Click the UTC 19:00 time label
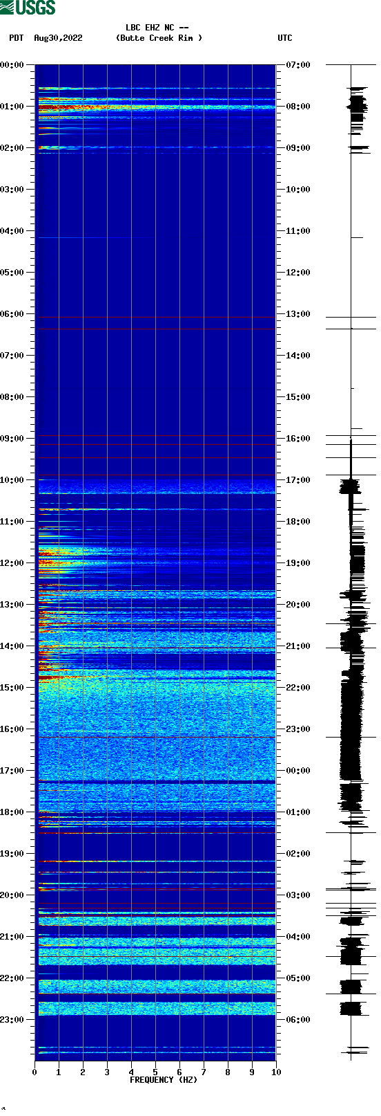This screenshot has width=381, height=1116. 298,563
